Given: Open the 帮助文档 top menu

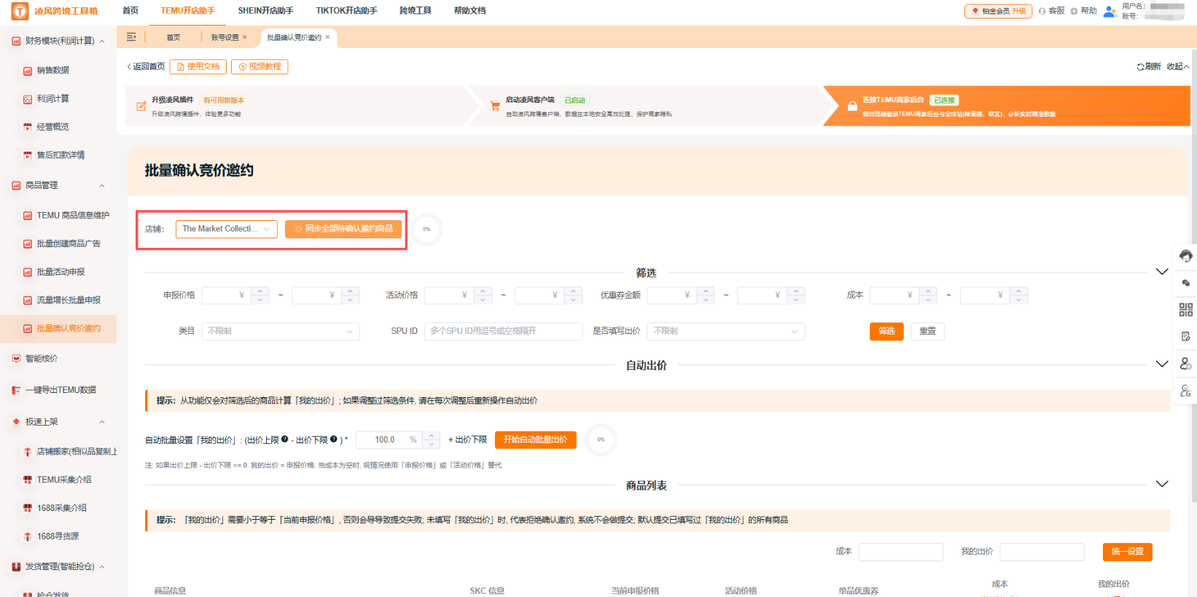Looking at the screenshot, I should [x=470, y=11].
